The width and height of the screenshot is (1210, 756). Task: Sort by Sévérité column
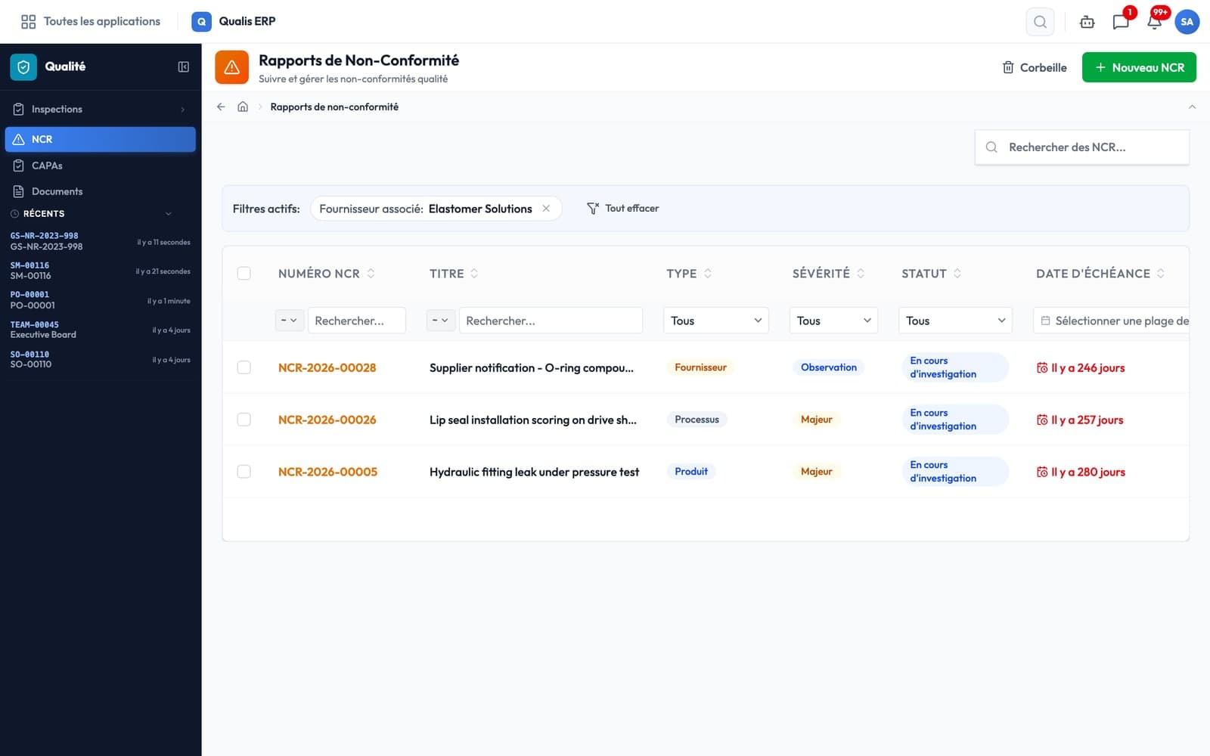861,274
